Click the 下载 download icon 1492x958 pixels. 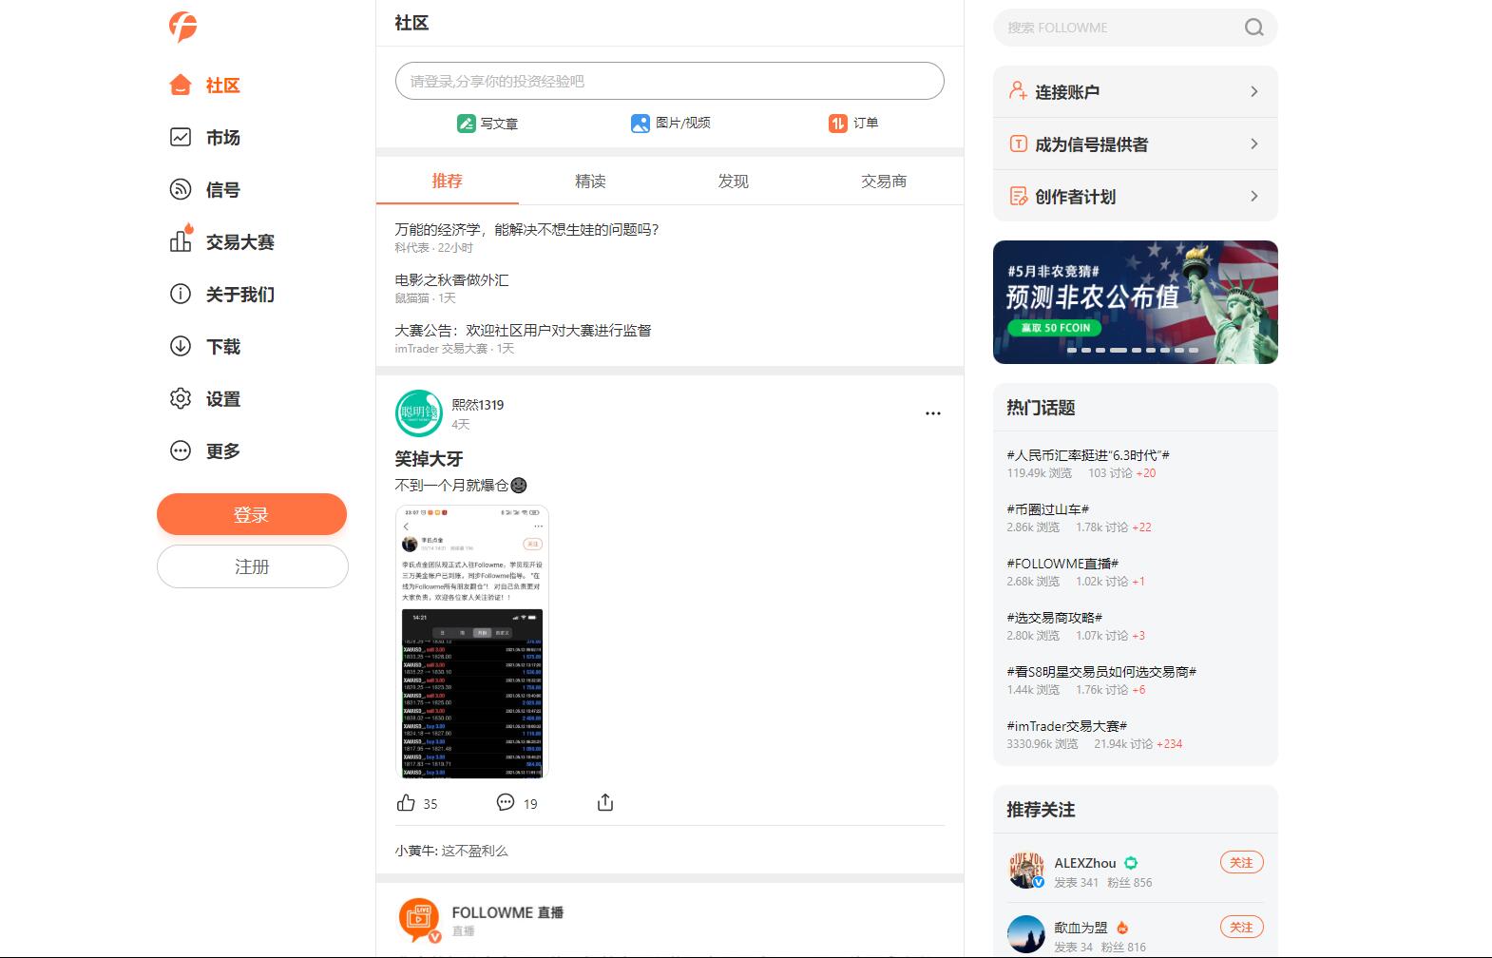(181, 346)
